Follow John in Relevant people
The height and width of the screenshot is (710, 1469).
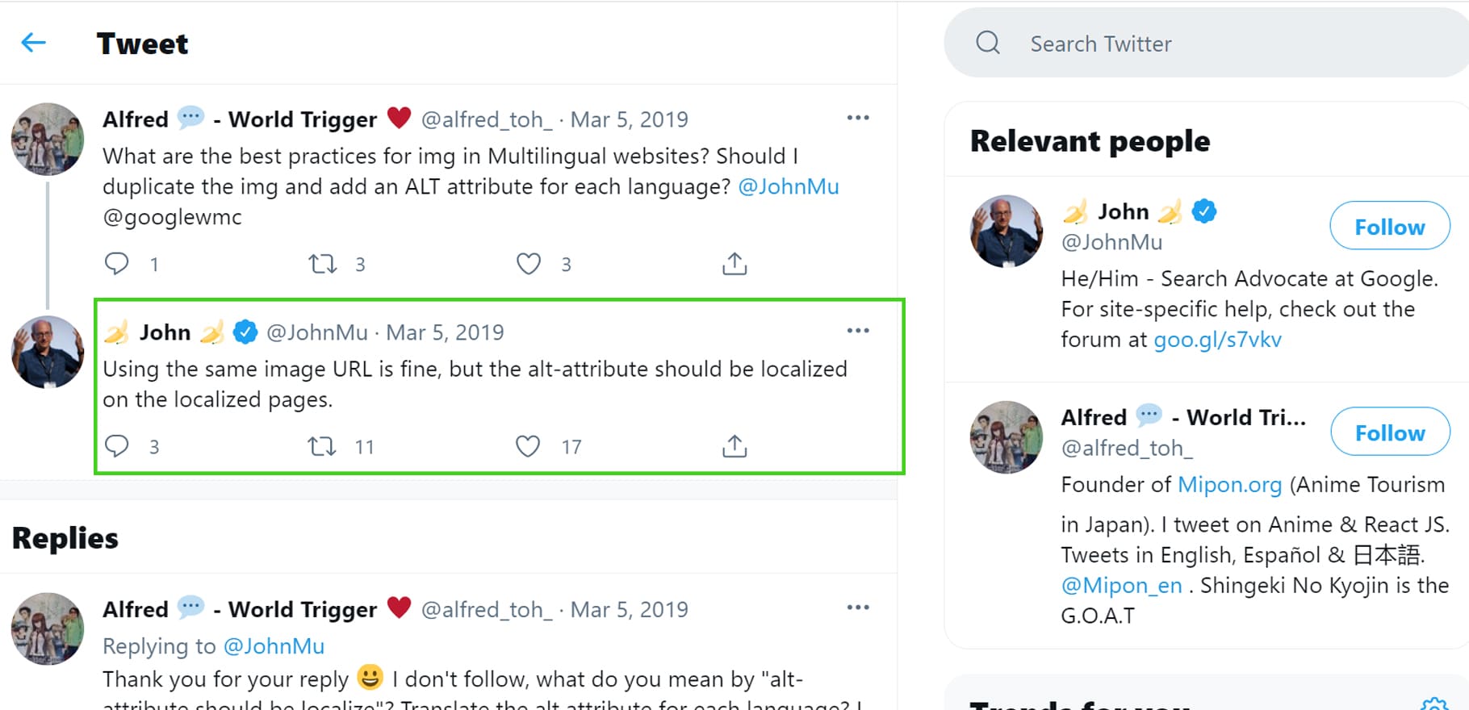click(x=1389, y=227)
